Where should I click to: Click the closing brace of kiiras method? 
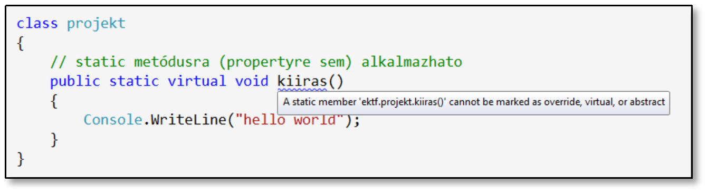pyautogui.click(x=54, y=139)
